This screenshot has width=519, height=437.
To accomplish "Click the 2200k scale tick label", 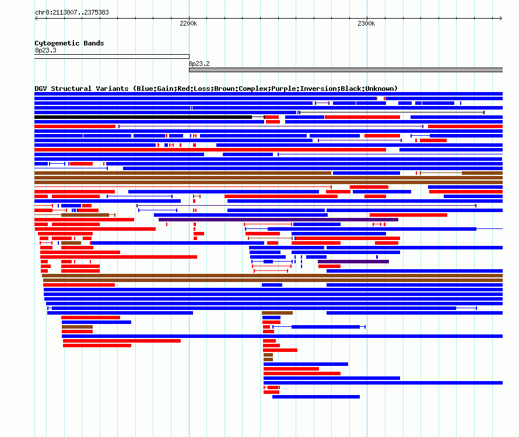I will [x=188, y=23].
